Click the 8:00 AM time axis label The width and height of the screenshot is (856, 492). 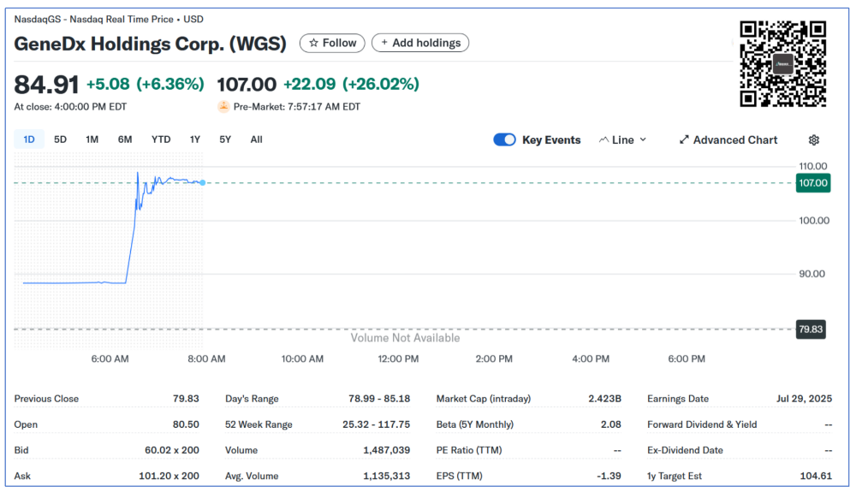[x=206, y=359]
